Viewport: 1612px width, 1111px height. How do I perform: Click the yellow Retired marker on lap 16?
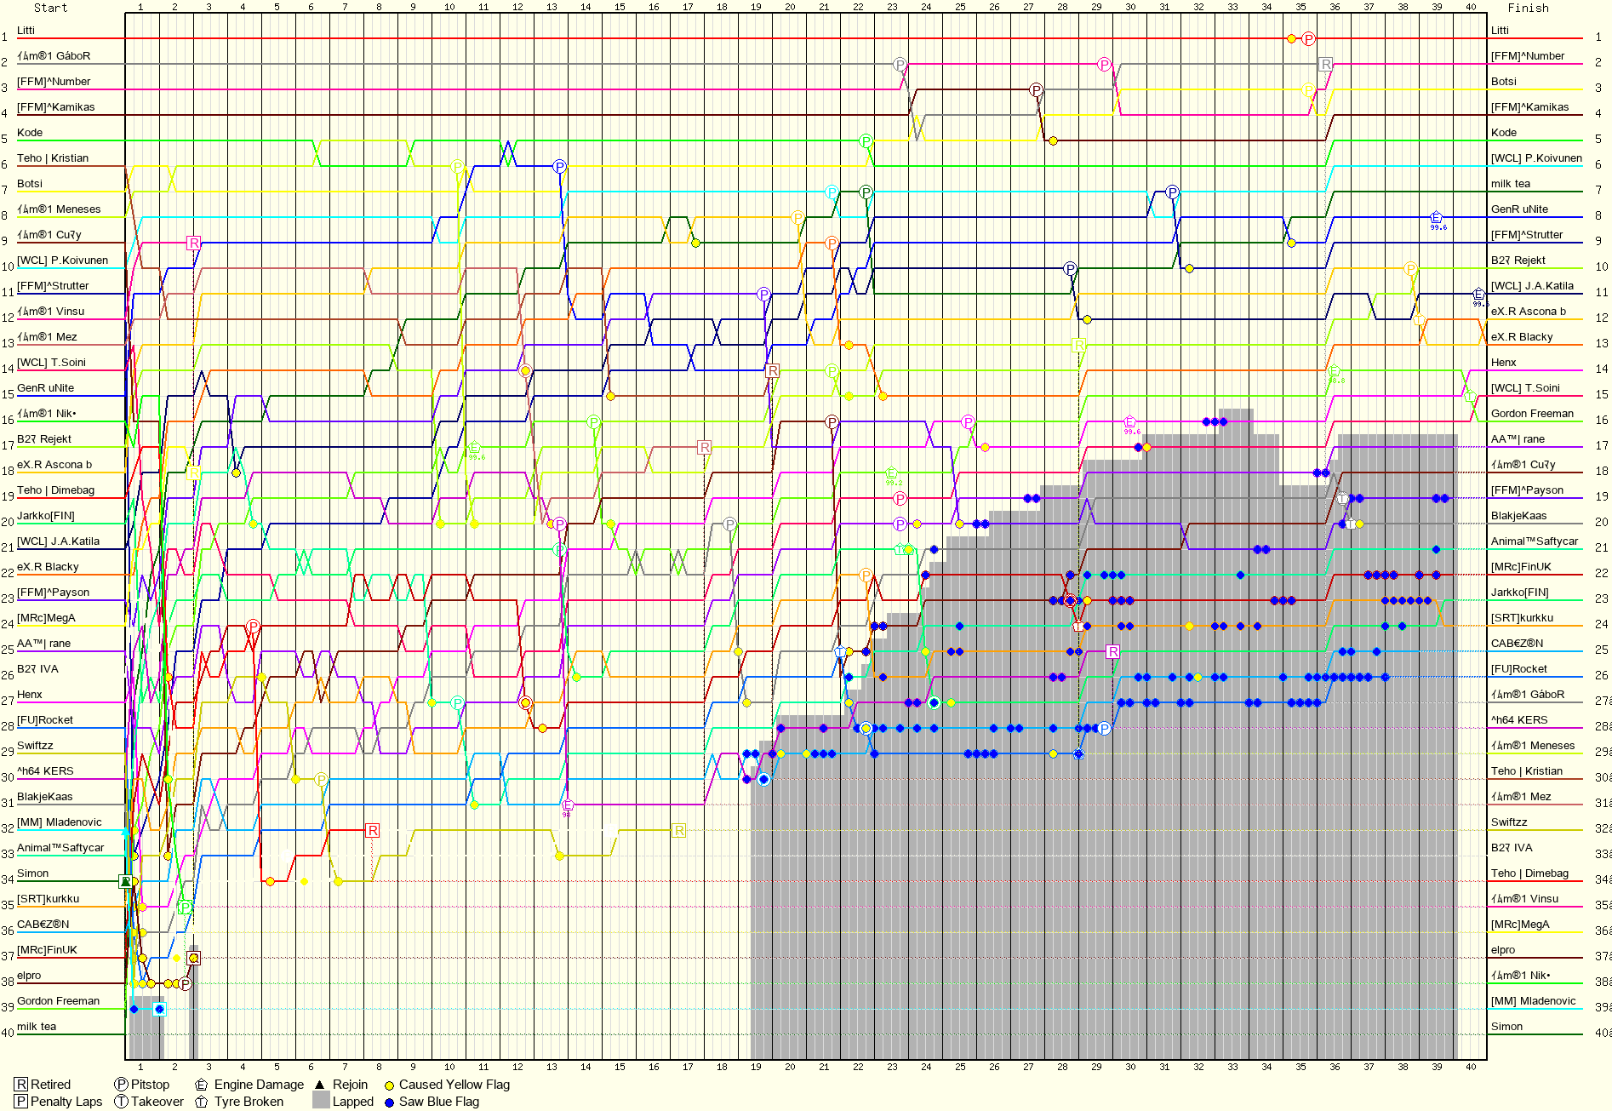click(678, 830)
